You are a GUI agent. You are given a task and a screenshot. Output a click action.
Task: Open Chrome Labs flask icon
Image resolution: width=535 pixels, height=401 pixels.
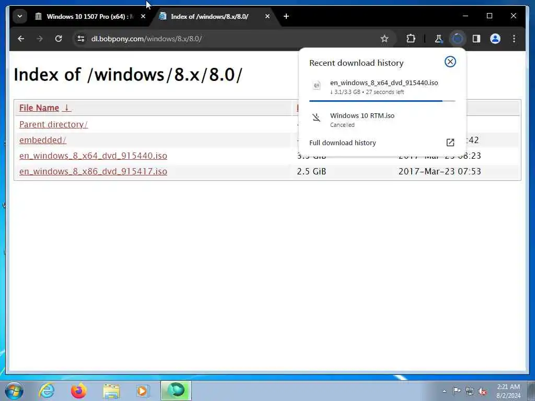click(x=438, y=39)
